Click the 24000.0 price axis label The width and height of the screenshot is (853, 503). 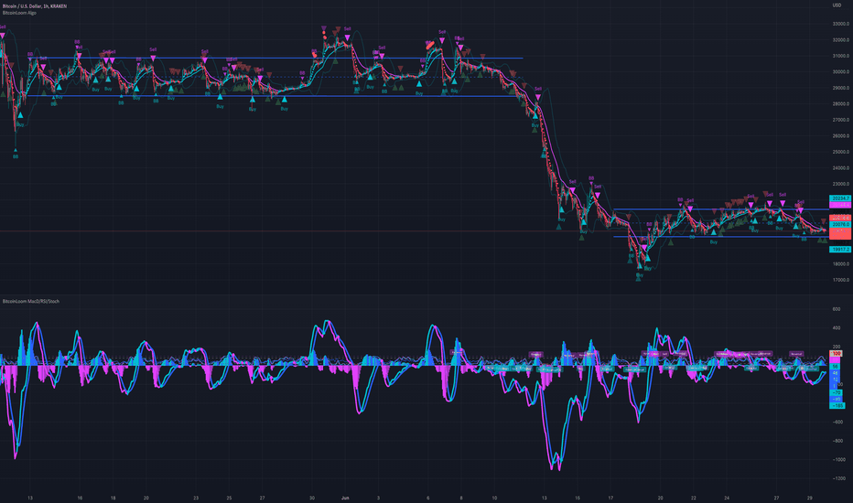(x=840, y=168)
